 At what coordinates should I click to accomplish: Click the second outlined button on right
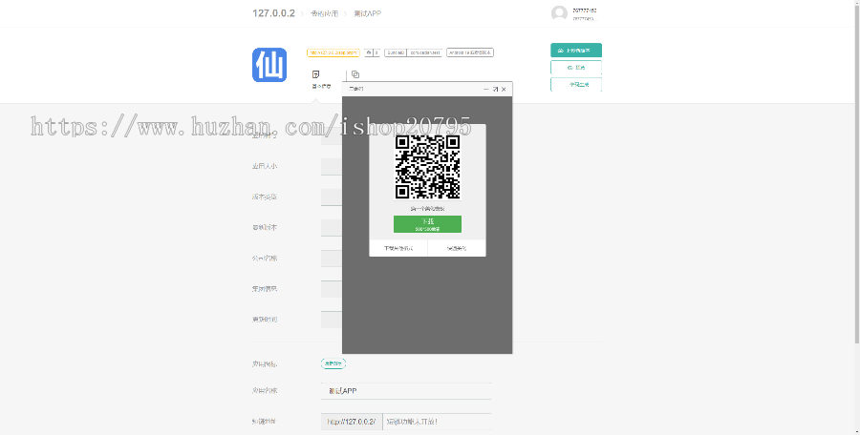[x=576, y=68]
